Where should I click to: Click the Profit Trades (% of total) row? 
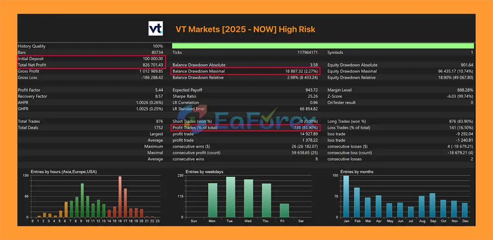[x=245, y=128]
